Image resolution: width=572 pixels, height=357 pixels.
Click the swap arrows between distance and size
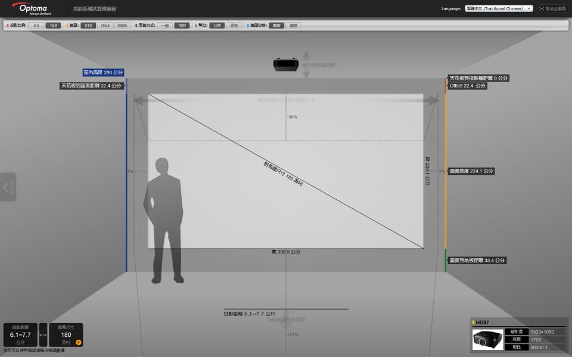tap(42, 334)
